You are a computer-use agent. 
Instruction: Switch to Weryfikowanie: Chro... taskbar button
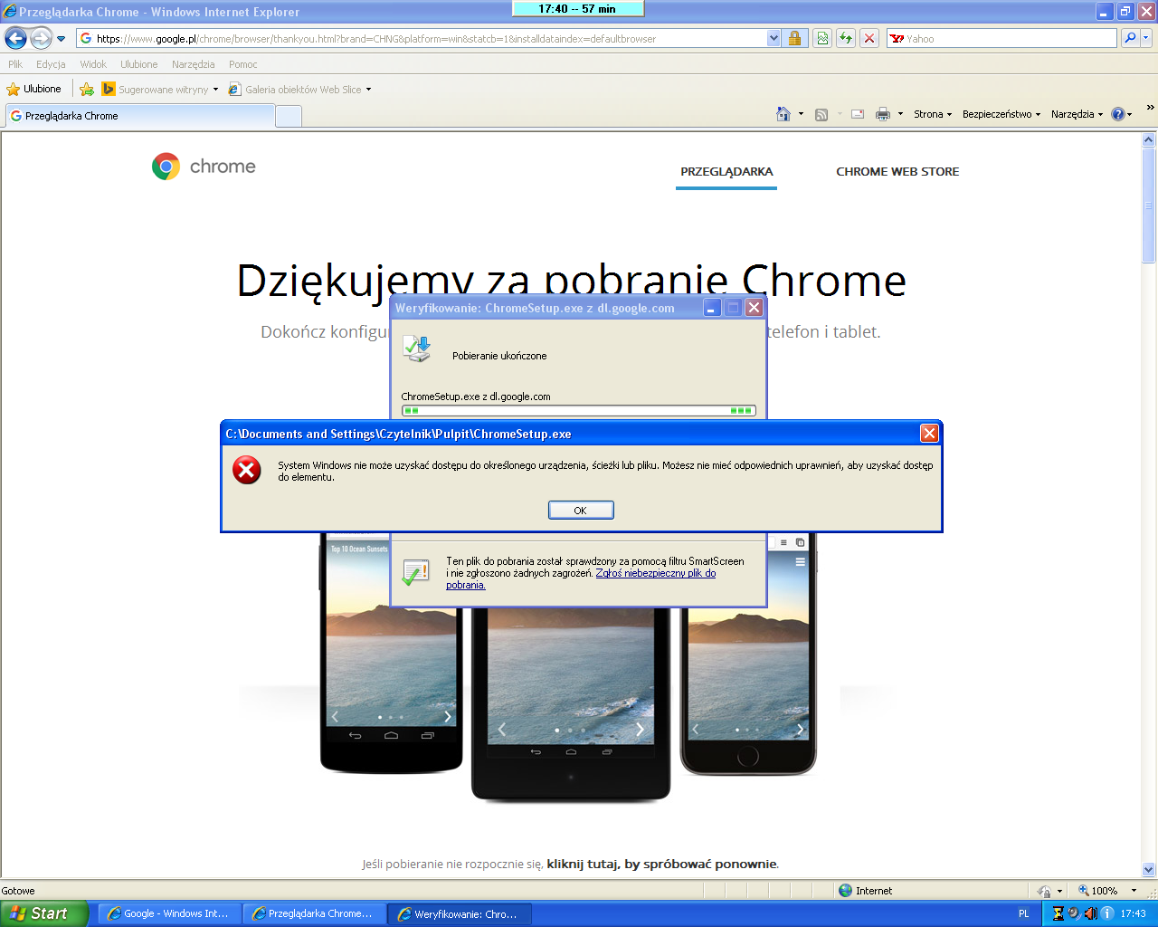[x=460, y=913]
